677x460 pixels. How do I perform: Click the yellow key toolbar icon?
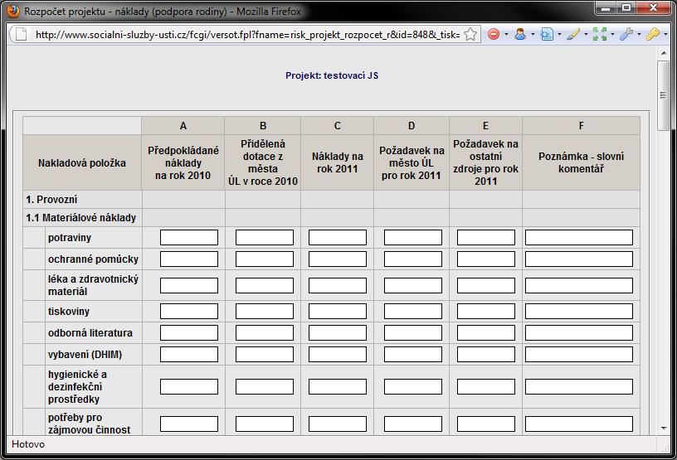(x=652, y=34)
